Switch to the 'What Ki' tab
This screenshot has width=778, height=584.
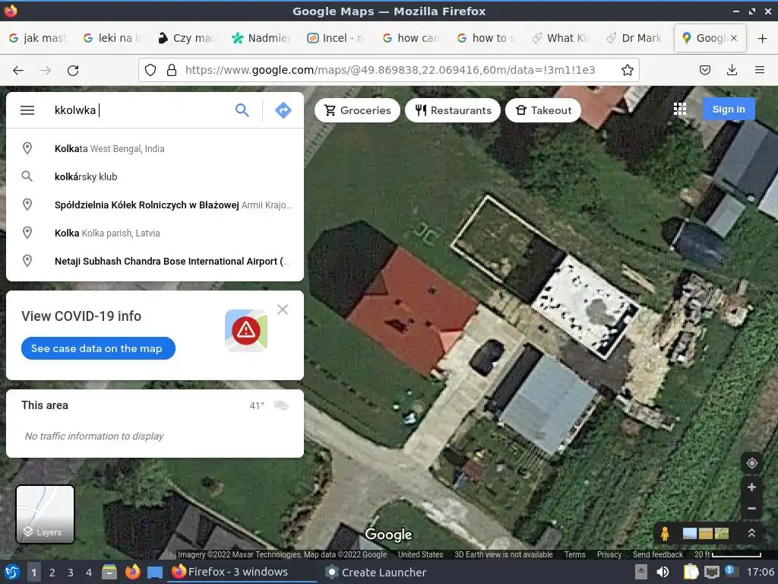561,38
